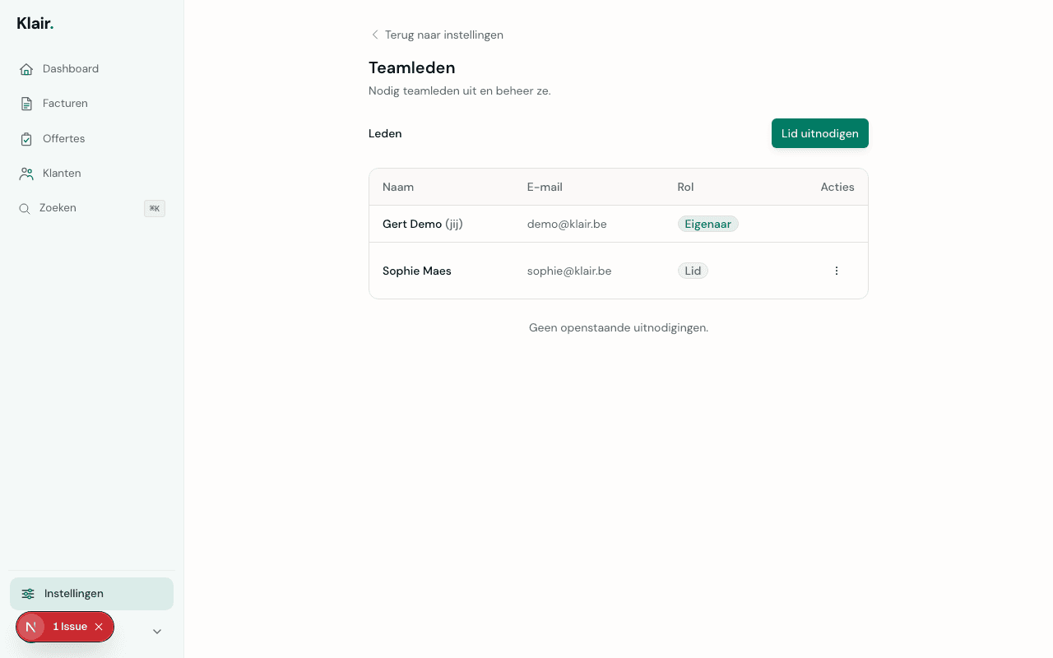This screenshot has width=1053, height=658.
Task: Click the Klair logo
Action: [x=35, y=23]
